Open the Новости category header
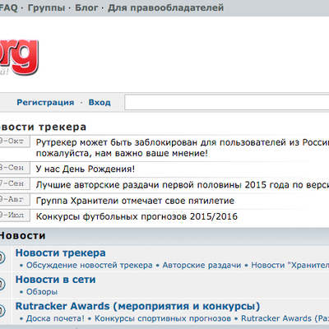 [22, 236]
